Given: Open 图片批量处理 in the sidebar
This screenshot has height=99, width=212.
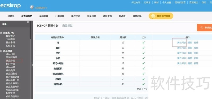Looking at the screenshot, I should (x=12, y=77).
